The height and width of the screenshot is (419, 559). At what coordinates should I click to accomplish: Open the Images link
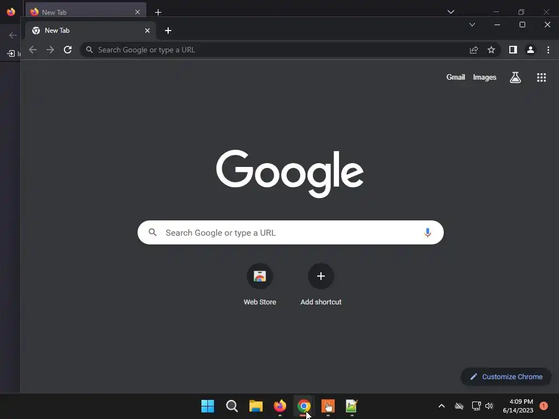485,77
